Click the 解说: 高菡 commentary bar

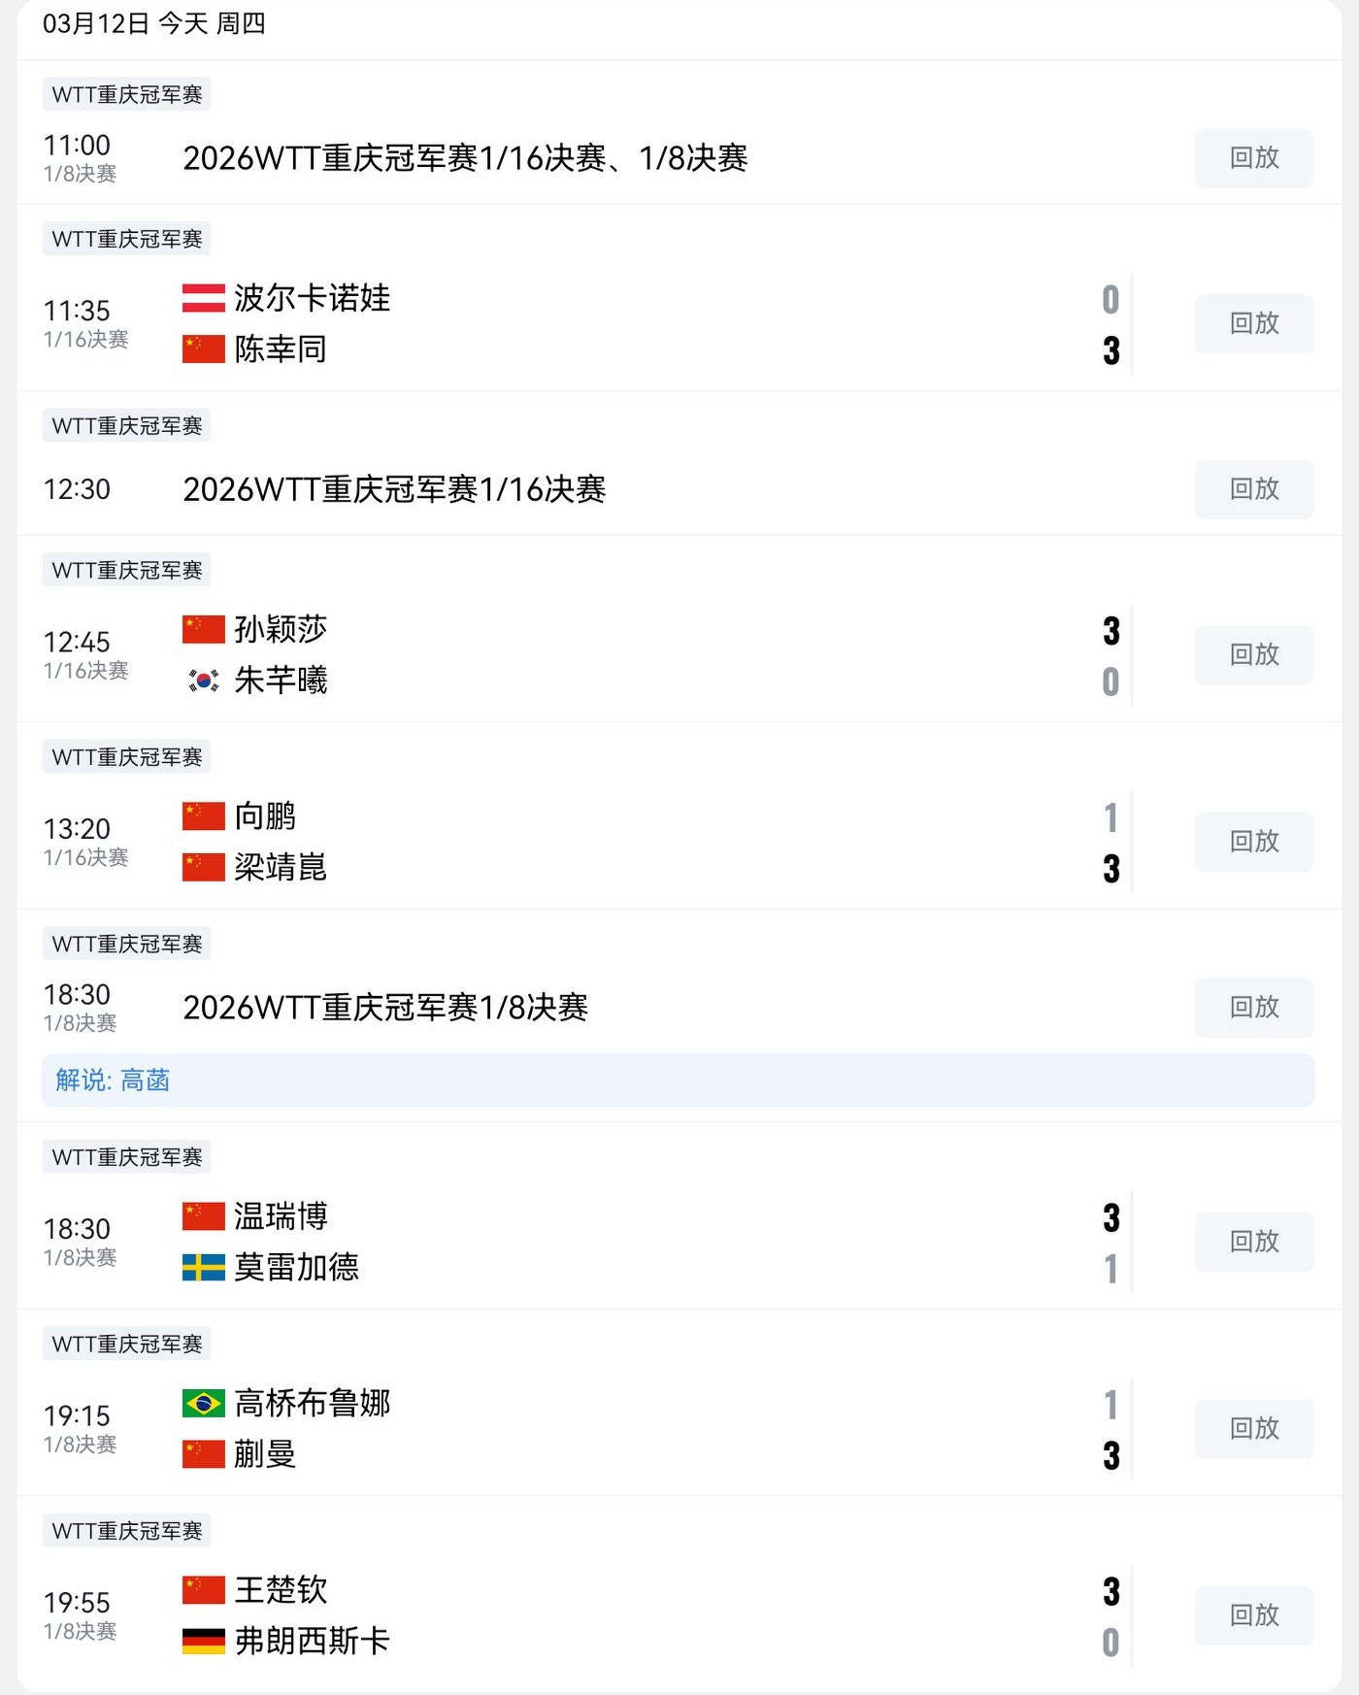[x=678, y=1080]
